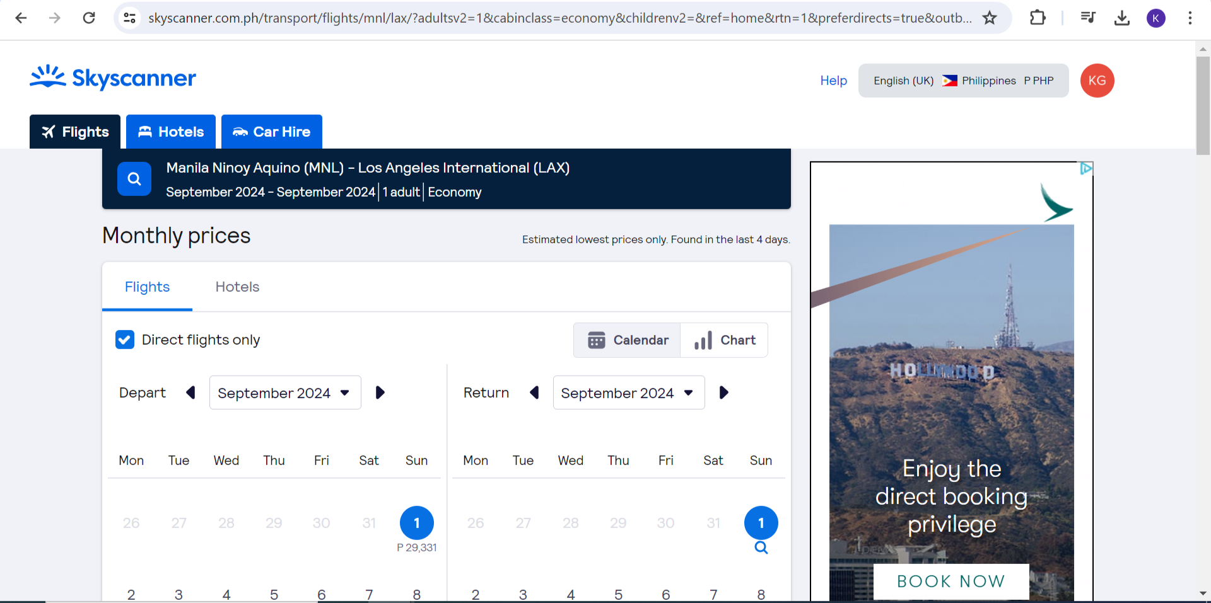
Task: Open the Chrome profile K avatar
Action: (x=1156, y=18)
